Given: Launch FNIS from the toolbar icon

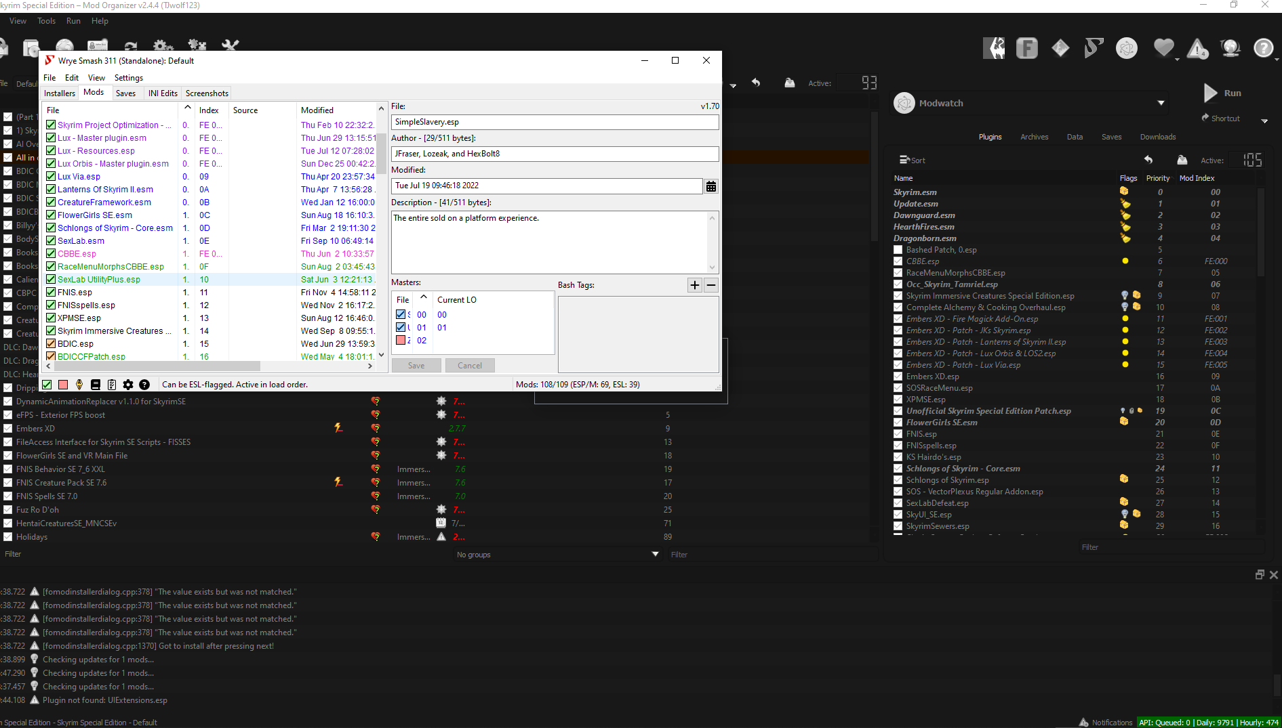Looking at the screenshot, I should tap(1026, 48).
